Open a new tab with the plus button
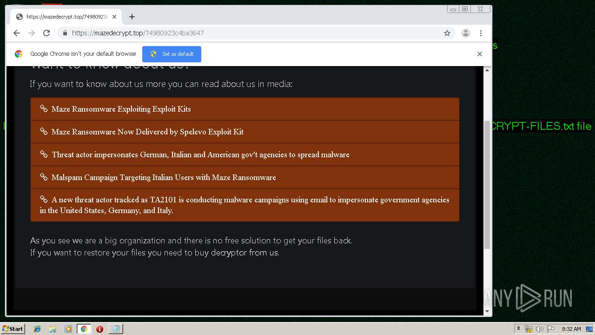 (x=132, y=17)
